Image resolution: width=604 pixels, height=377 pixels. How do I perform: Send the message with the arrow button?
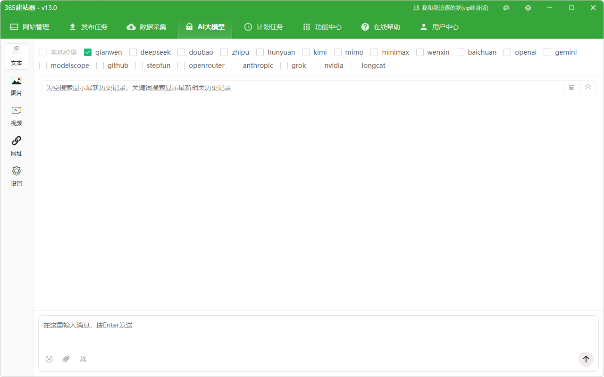point(586,359)
